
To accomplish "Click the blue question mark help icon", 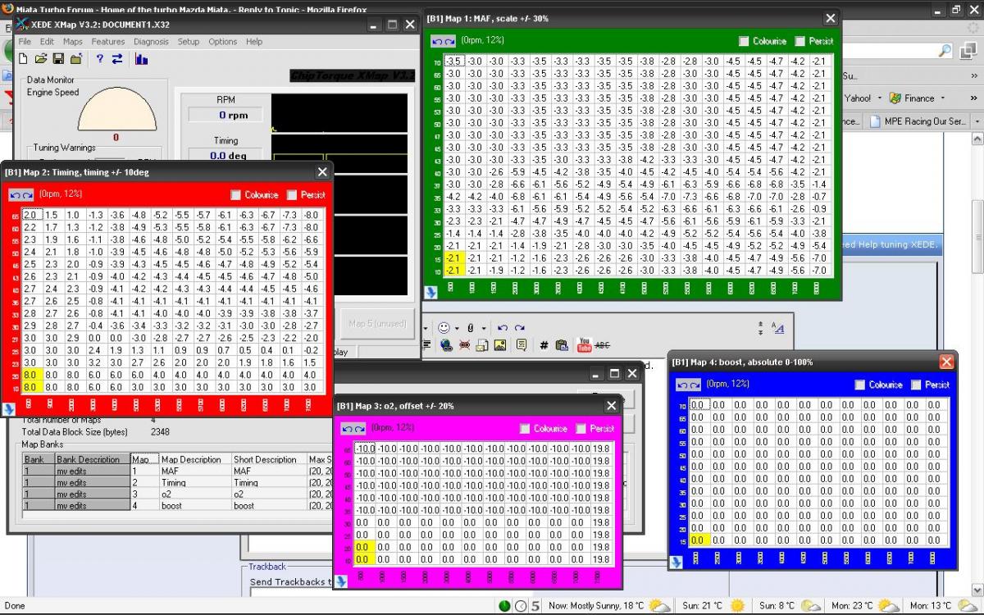I will [99, 59].
